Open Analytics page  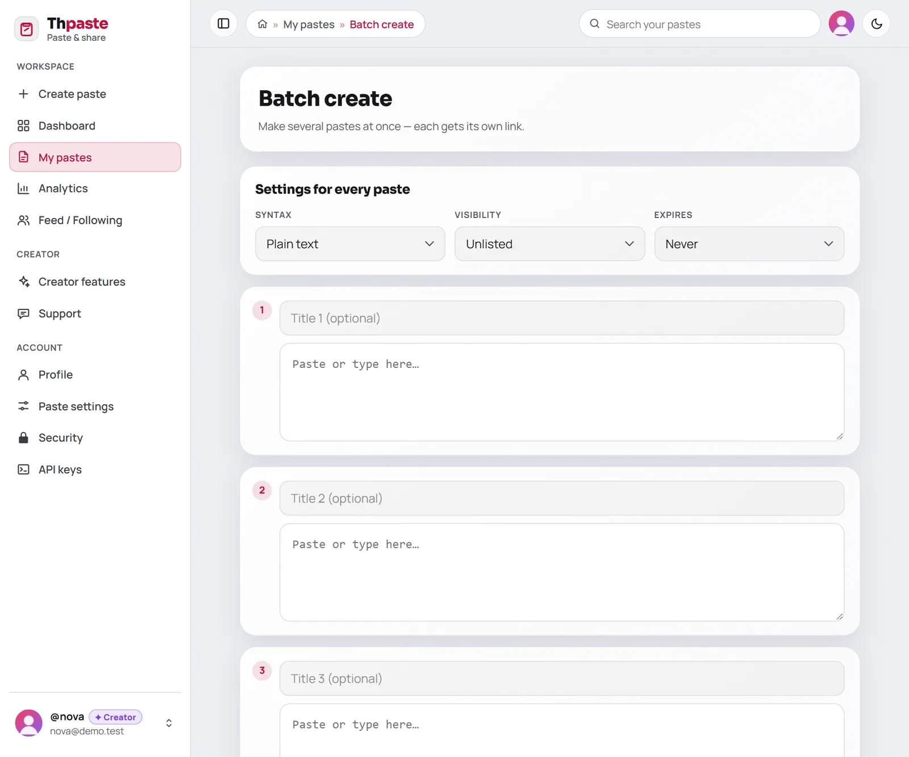click(x=95, y=189)
